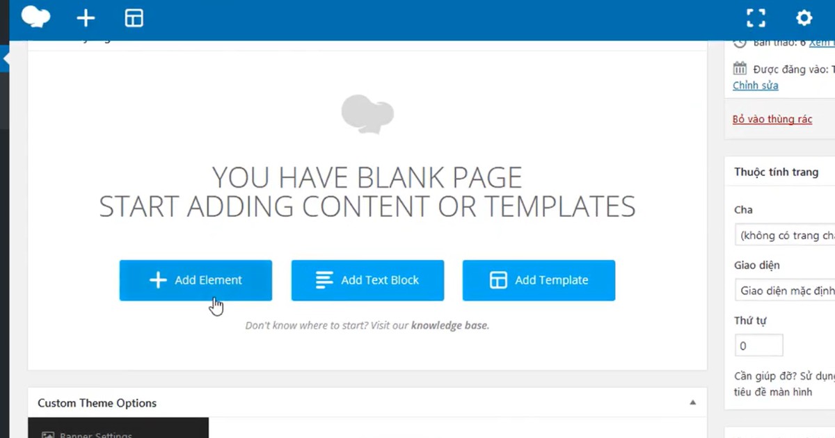Click the revisions clock icon beside Bản thảo

click(740, 42)
